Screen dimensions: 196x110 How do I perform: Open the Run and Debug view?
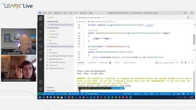(x=41, y=39)
